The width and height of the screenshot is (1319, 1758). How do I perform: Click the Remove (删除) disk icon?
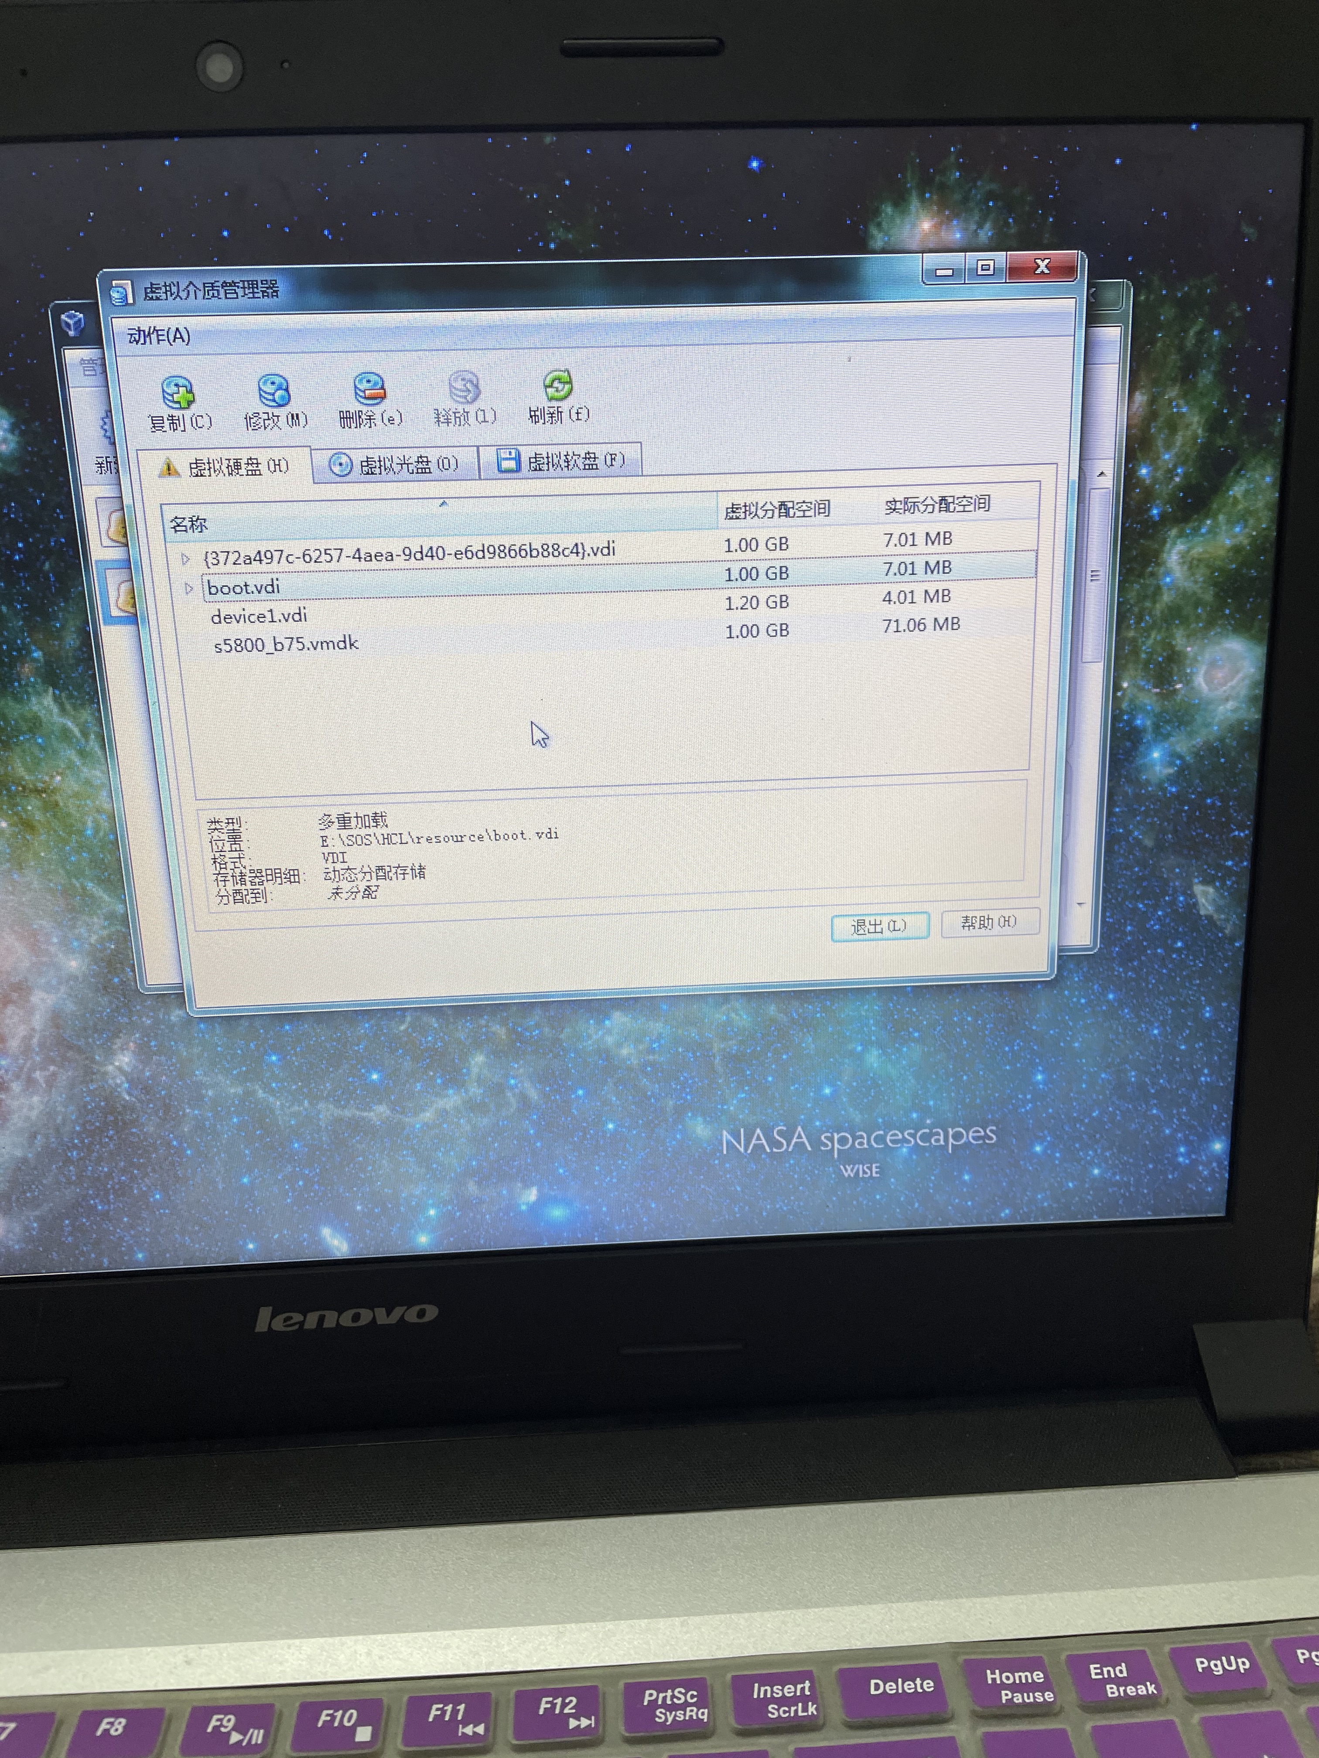(370, 388)
